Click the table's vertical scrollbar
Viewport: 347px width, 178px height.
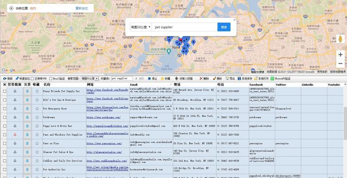345,124
